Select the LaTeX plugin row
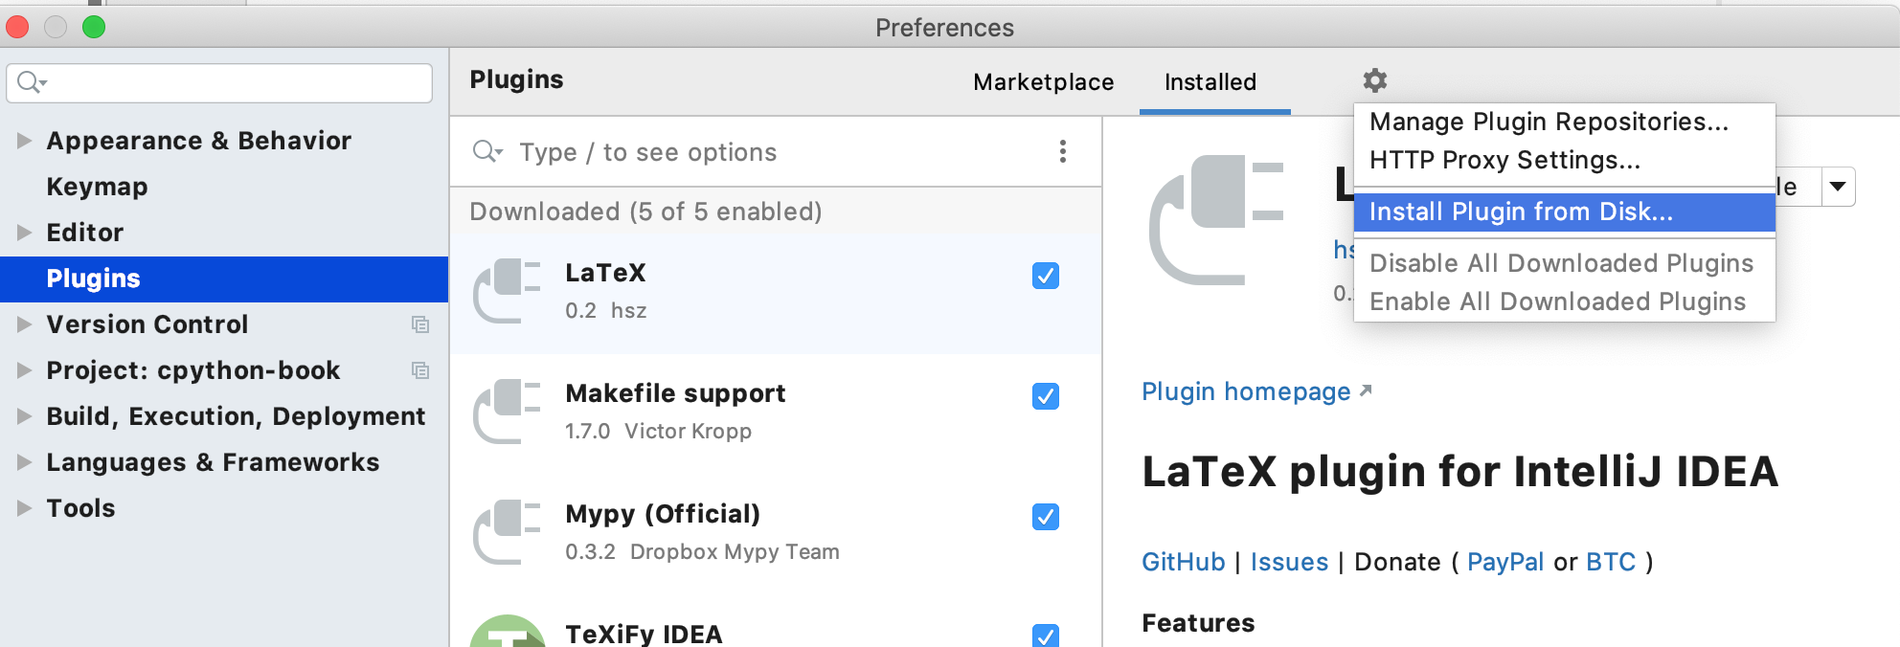The width and height of the screenshot is (1900, 647). (x=776, y=293)
